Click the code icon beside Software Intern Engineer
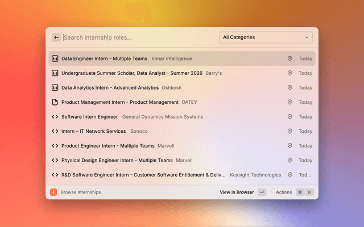This screenshot has width=364, height=227. point(55,117)
